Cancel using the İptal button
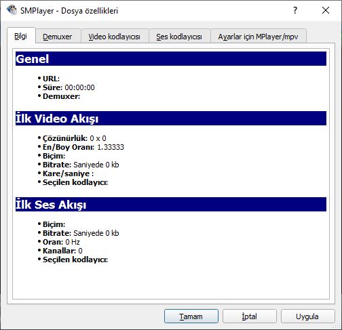The height and width of the screenshot is (330, 342). [x=250, y=316]
